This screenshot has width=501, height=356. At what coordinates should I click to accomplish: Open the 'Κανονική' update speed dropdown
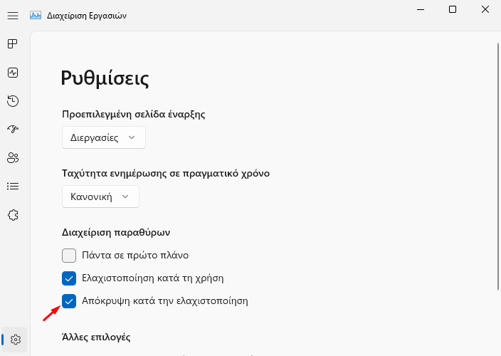(x=100, y=197)
